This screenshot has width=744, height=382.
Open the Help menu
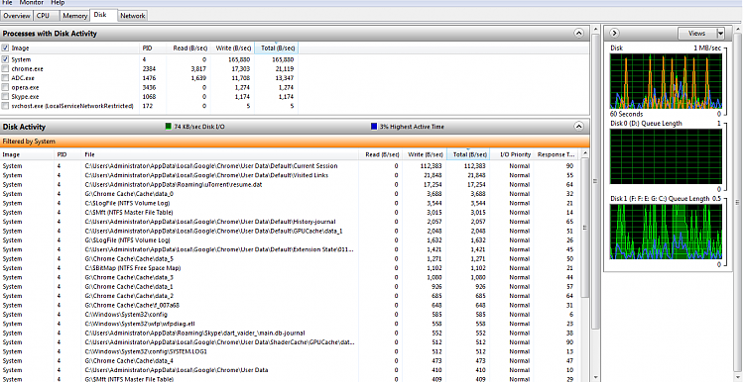58,2
